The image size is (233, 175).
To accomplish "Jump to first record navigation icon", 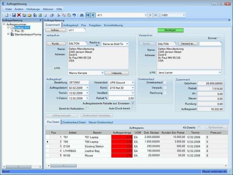I will [88, 15].
